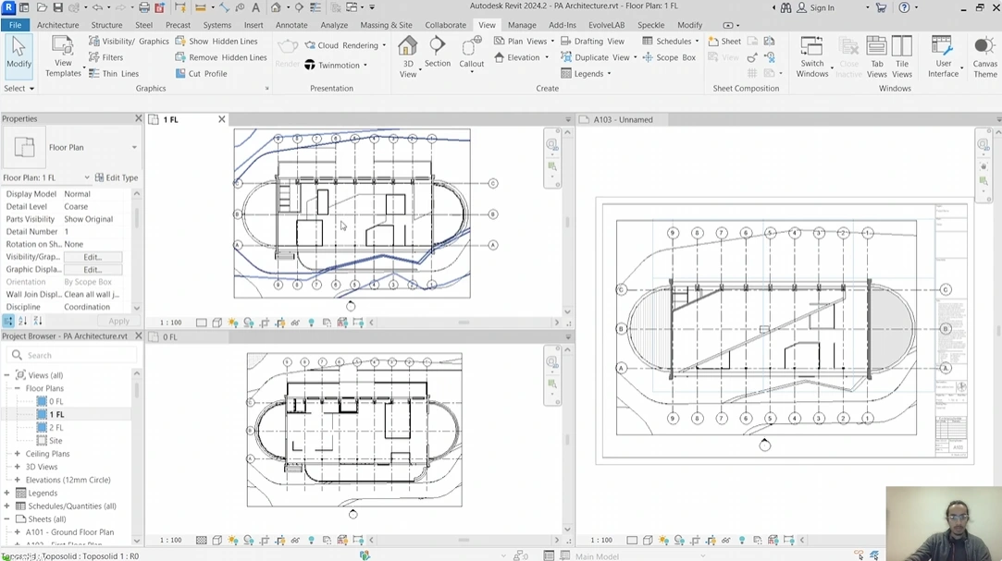Click the Tab Views icon
This screenshot has width=1002, height=561.
876,55
